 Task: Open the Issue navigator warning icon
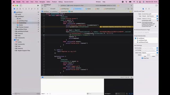pos(26,9)
